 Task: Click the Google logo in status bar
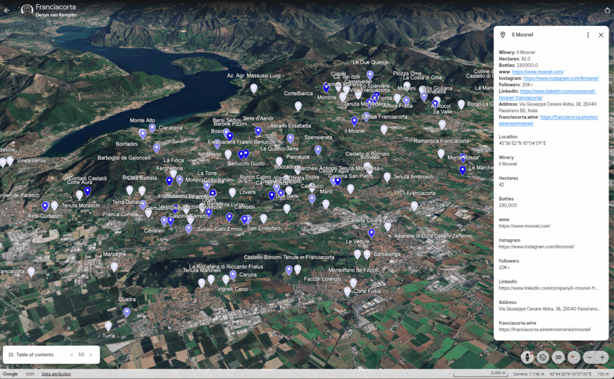[10, 374]
